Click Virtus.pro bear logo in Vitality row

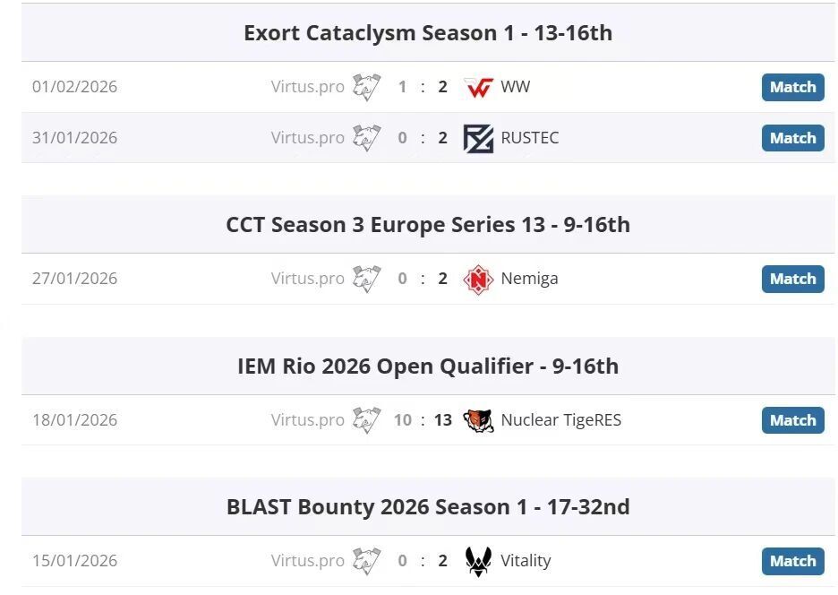(x=366, y=561)
